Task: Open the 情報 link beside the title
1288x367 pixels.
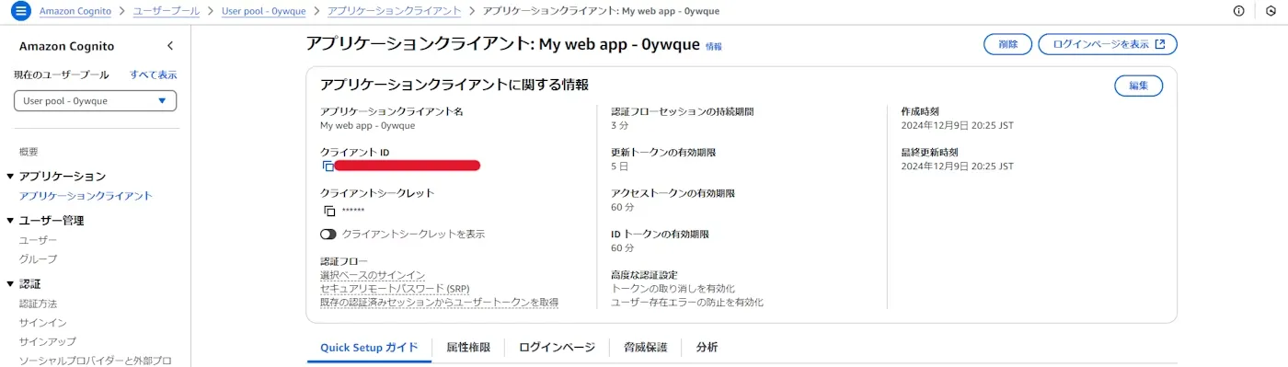Action: click(x=714, y=46)
